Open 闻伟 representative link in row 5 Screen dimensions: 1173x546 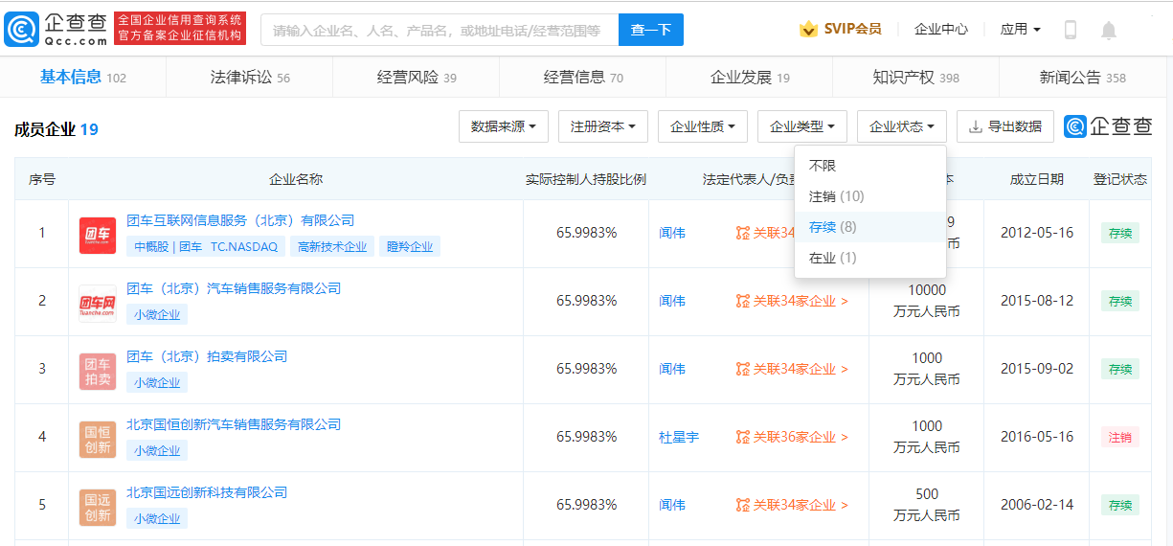(672, 505)
